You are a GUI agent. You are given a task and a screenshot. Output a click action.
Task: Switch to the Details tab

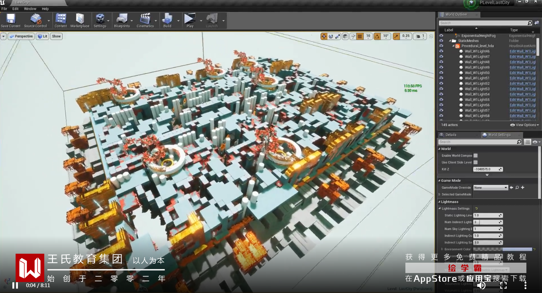(451, 135)
